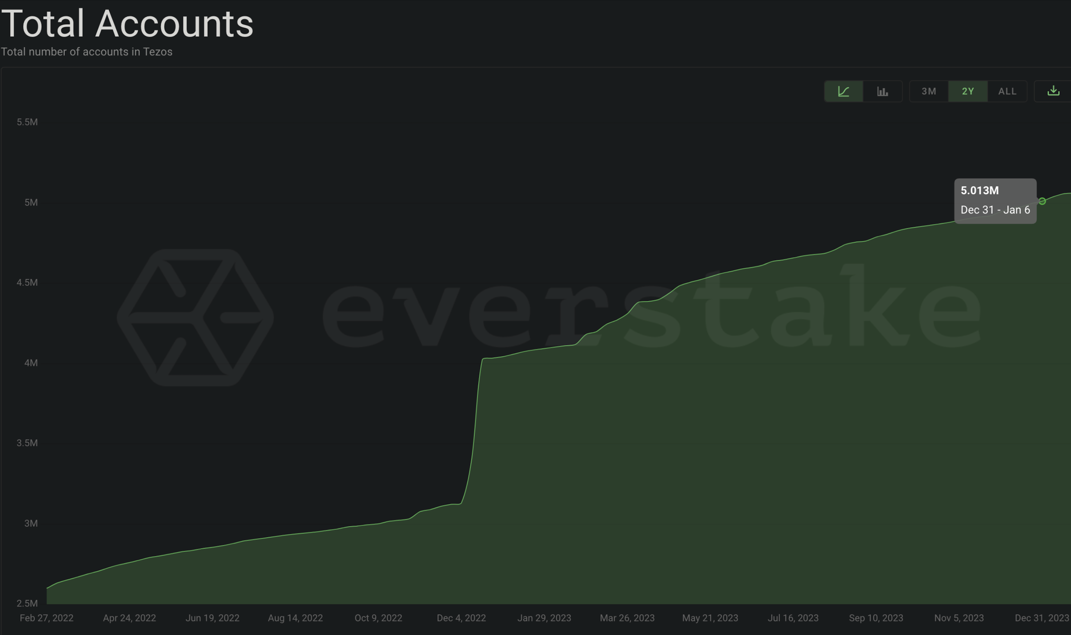Click the Dec 31 - Jan 6 tooltip text
The height and width of the screenshot is (635, 1071).
[x=995, y=210]
